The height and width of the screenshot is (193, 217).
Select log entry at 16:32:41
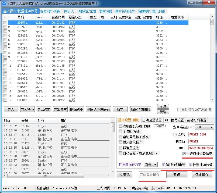click(x=57, y=139)
